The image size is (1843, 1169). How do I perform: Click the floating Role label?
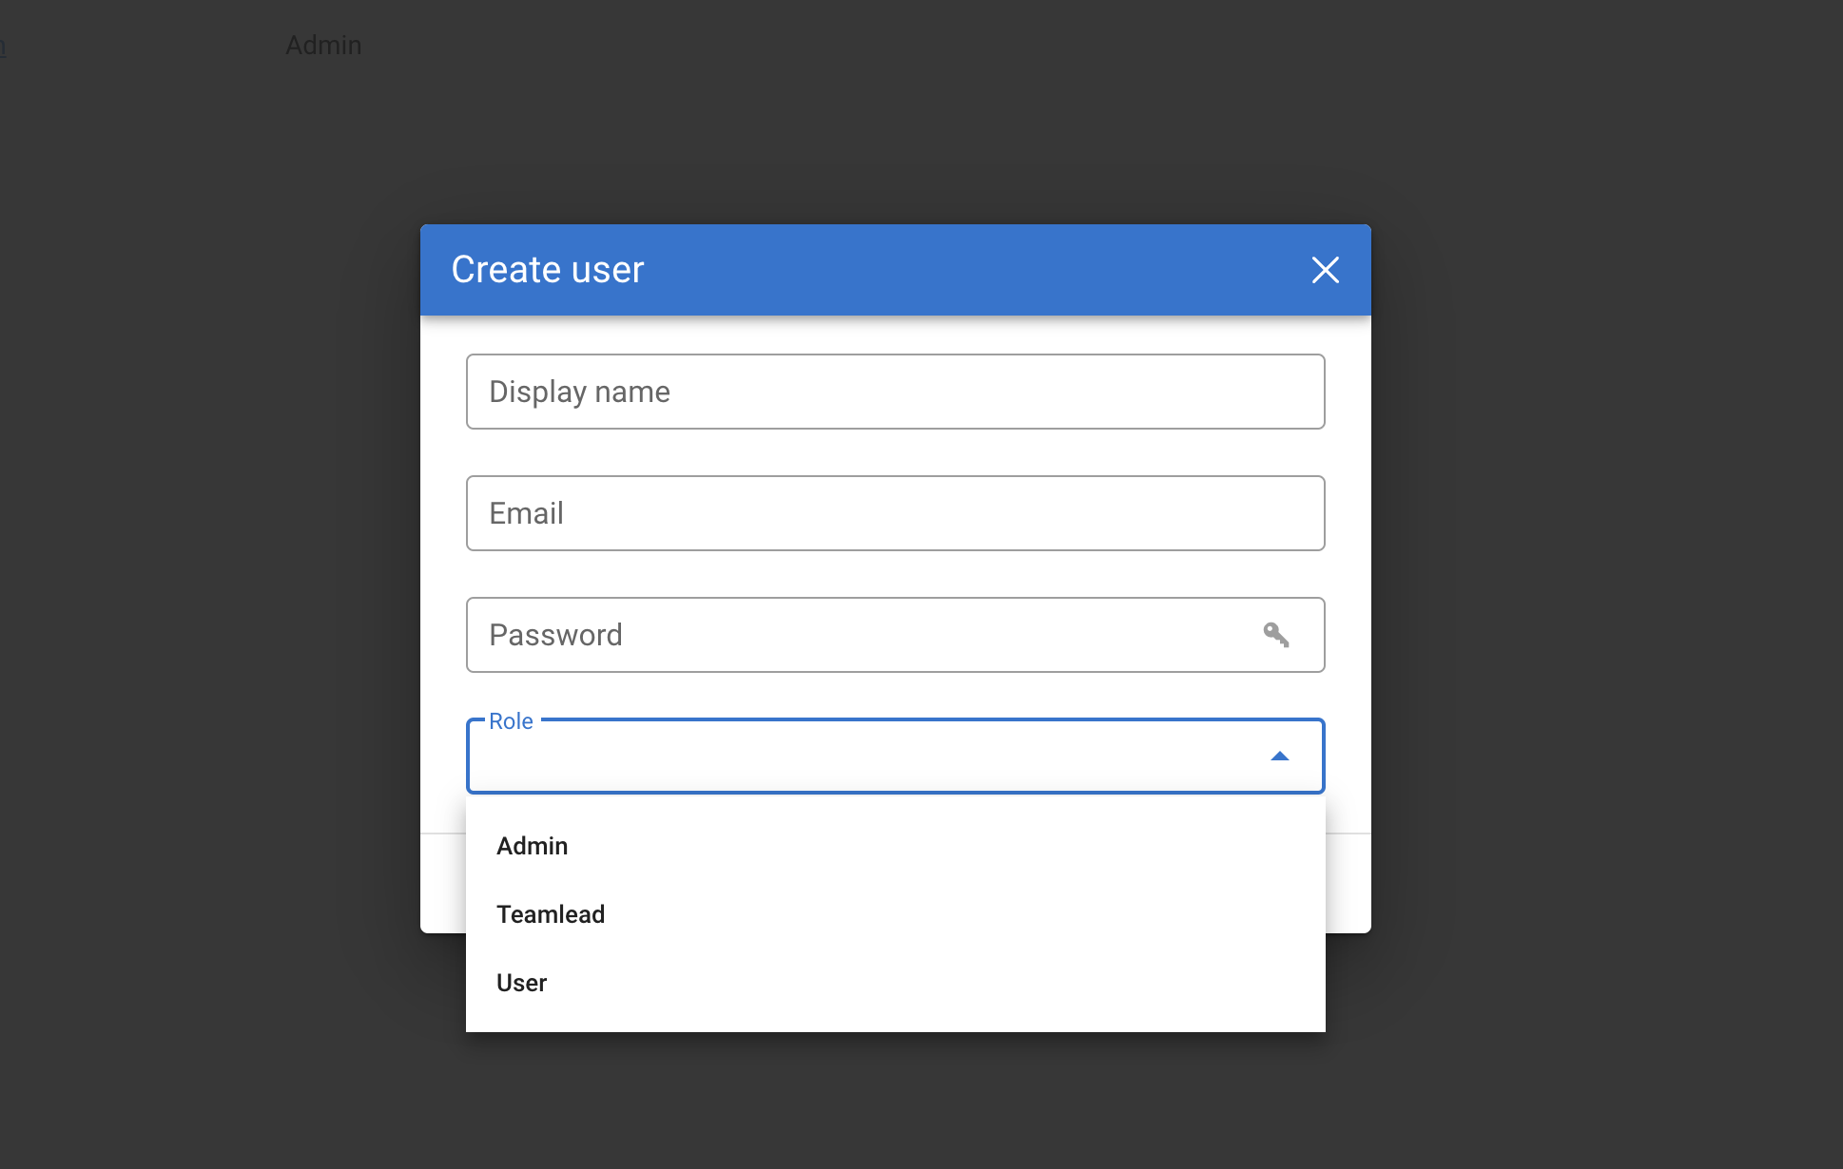pyautogui.click(x=511, y=721)
